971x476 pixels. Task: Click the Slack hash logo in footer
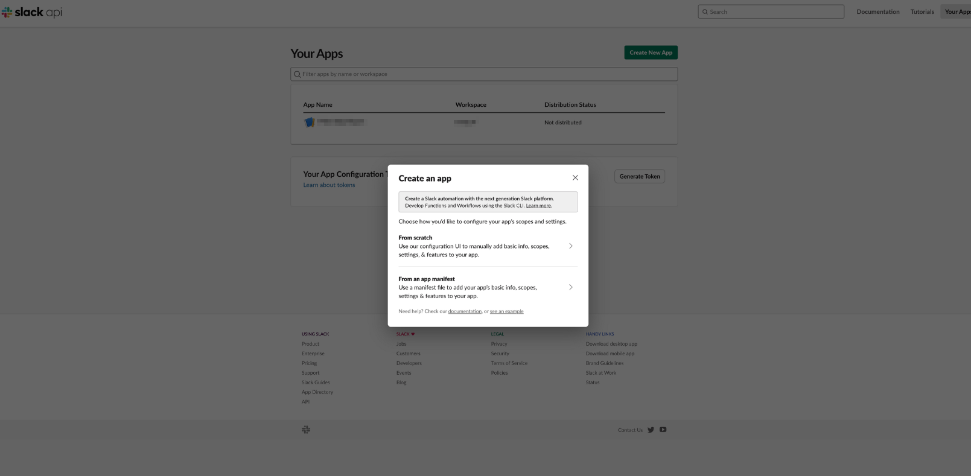point(306,430)
